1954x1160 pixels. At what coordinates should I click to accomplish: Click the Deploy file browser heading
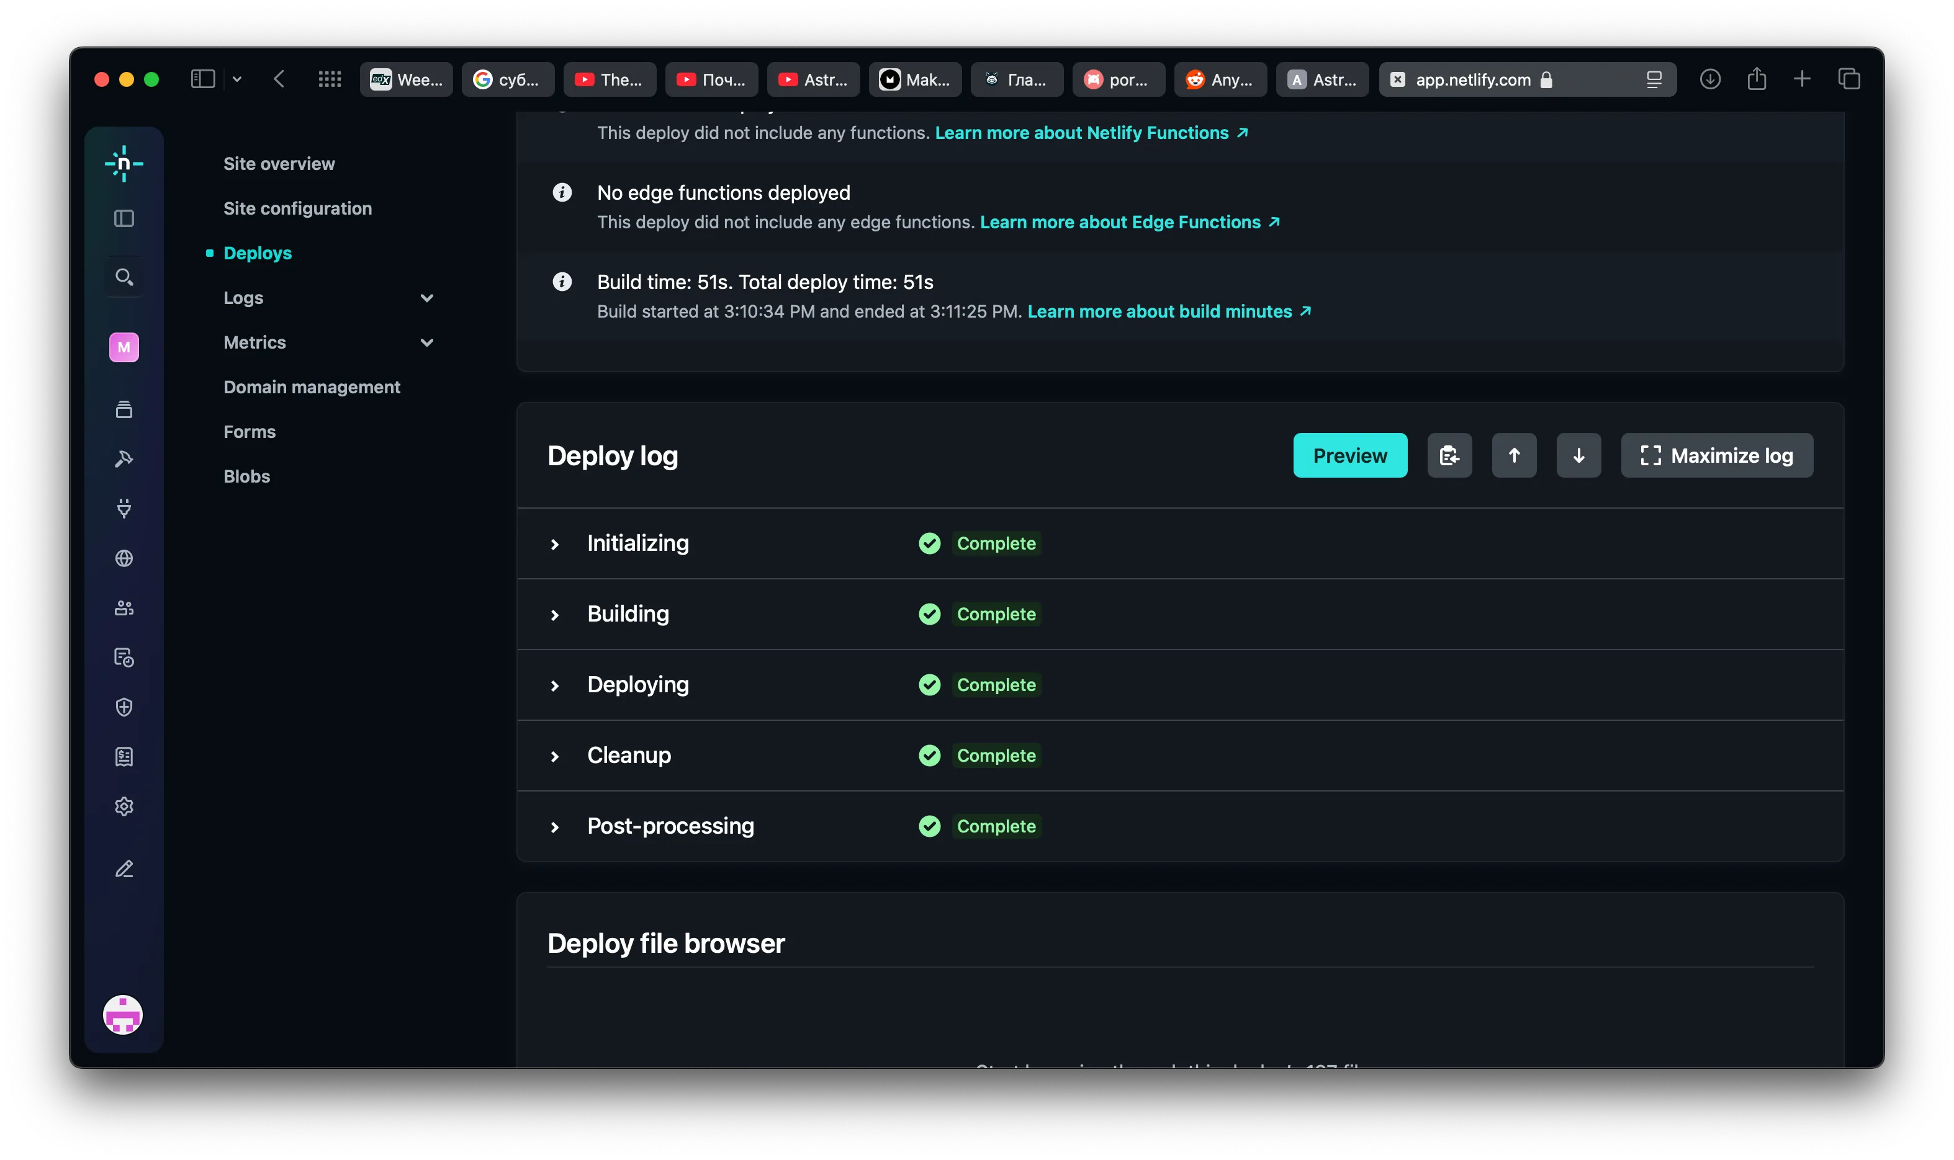[x=665, y=943]
